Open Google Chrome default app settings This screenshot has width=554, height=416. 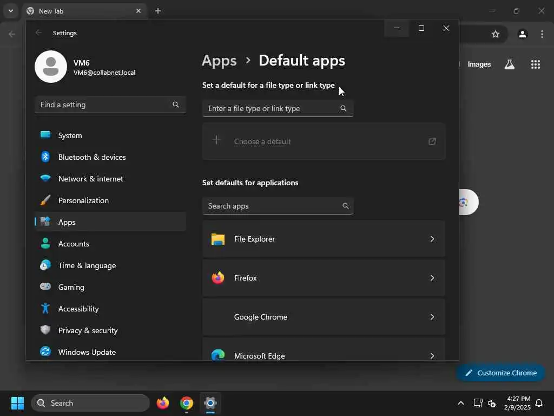[x=324, y=316]
